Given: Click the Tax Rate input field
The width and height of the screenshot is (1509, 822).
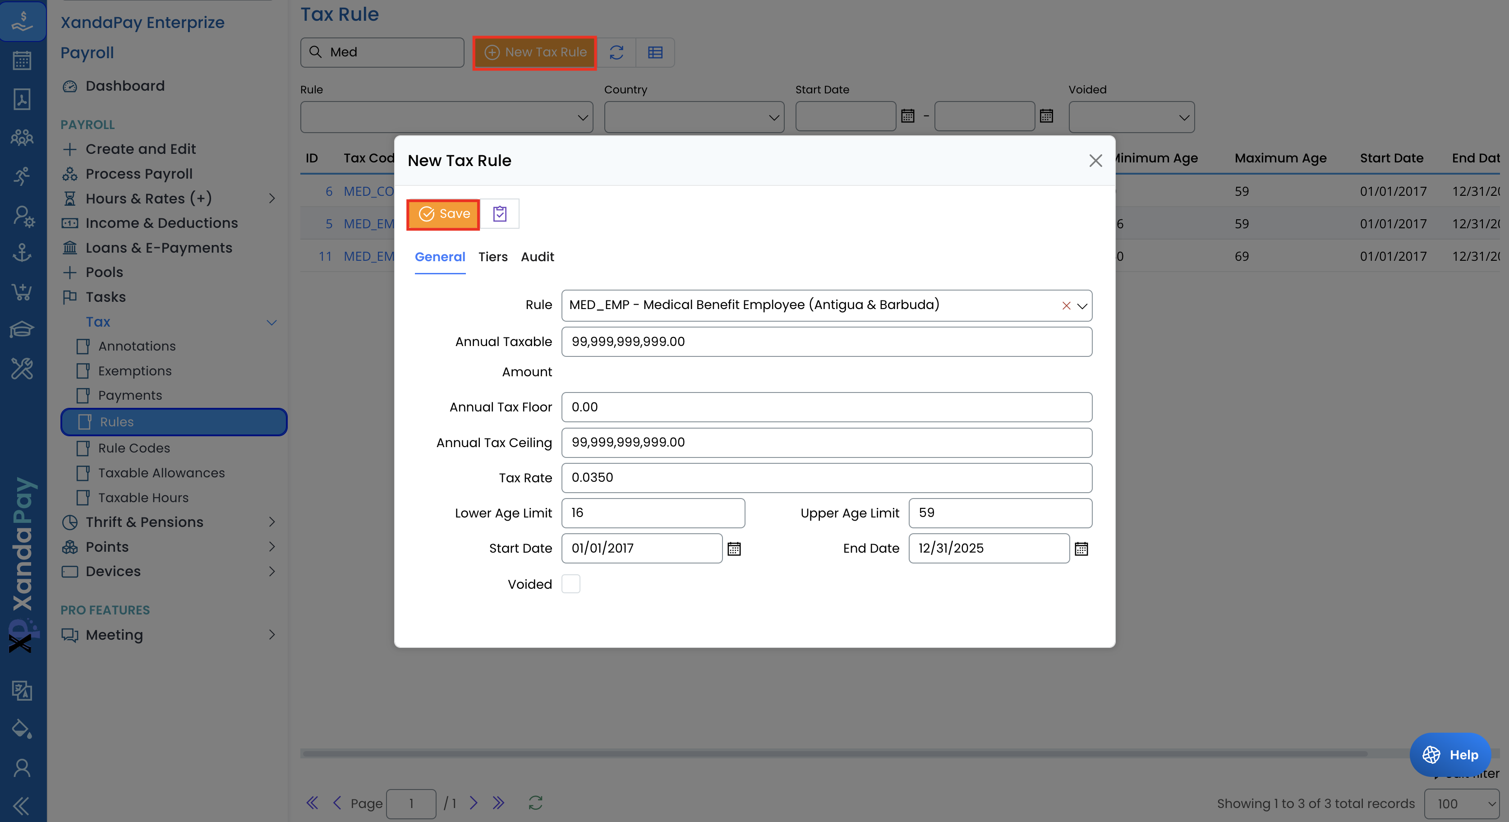Looking at the screenshot, I should 826,477.
